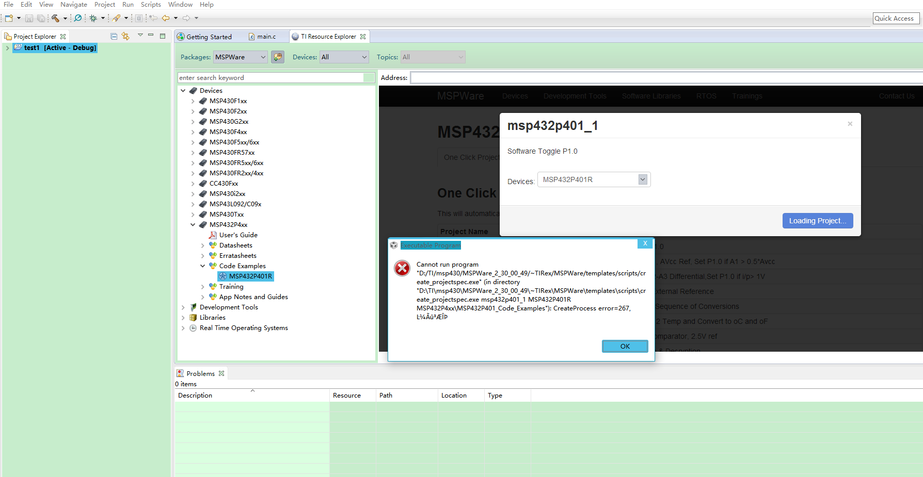Open the New wizard dropdown arrow
The width and height of the screenshot is (923, 477).
tap(19, 18)
